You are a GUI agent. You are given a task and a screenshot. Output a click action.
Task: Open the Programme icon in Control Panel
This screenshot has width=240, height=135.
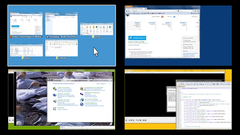point(55,109)
